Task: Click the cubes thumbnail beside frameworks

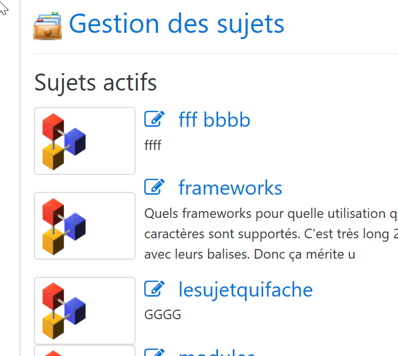Action: 85,226
